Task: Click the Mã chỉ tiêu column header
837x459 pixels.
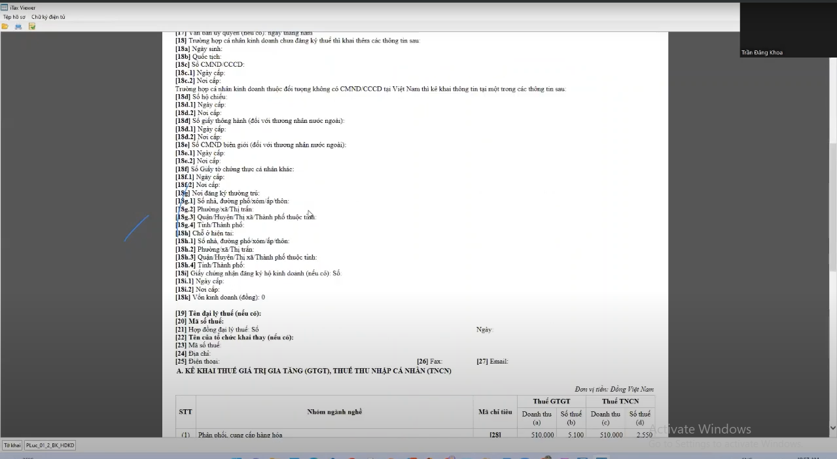Action: [495, 412]
